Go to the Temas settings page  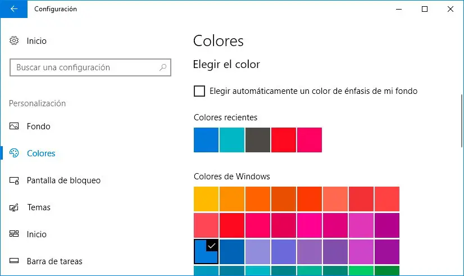39,207
